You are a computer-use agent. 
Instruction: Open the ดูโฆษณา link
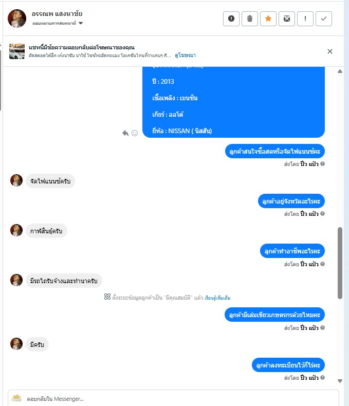[x=185, y=55]
